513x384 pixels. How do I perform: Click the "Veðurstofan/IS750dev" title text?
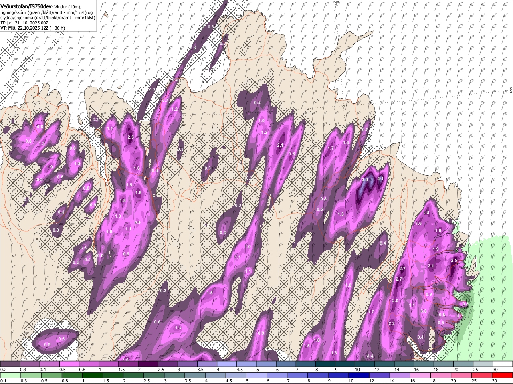coord(26,7)
